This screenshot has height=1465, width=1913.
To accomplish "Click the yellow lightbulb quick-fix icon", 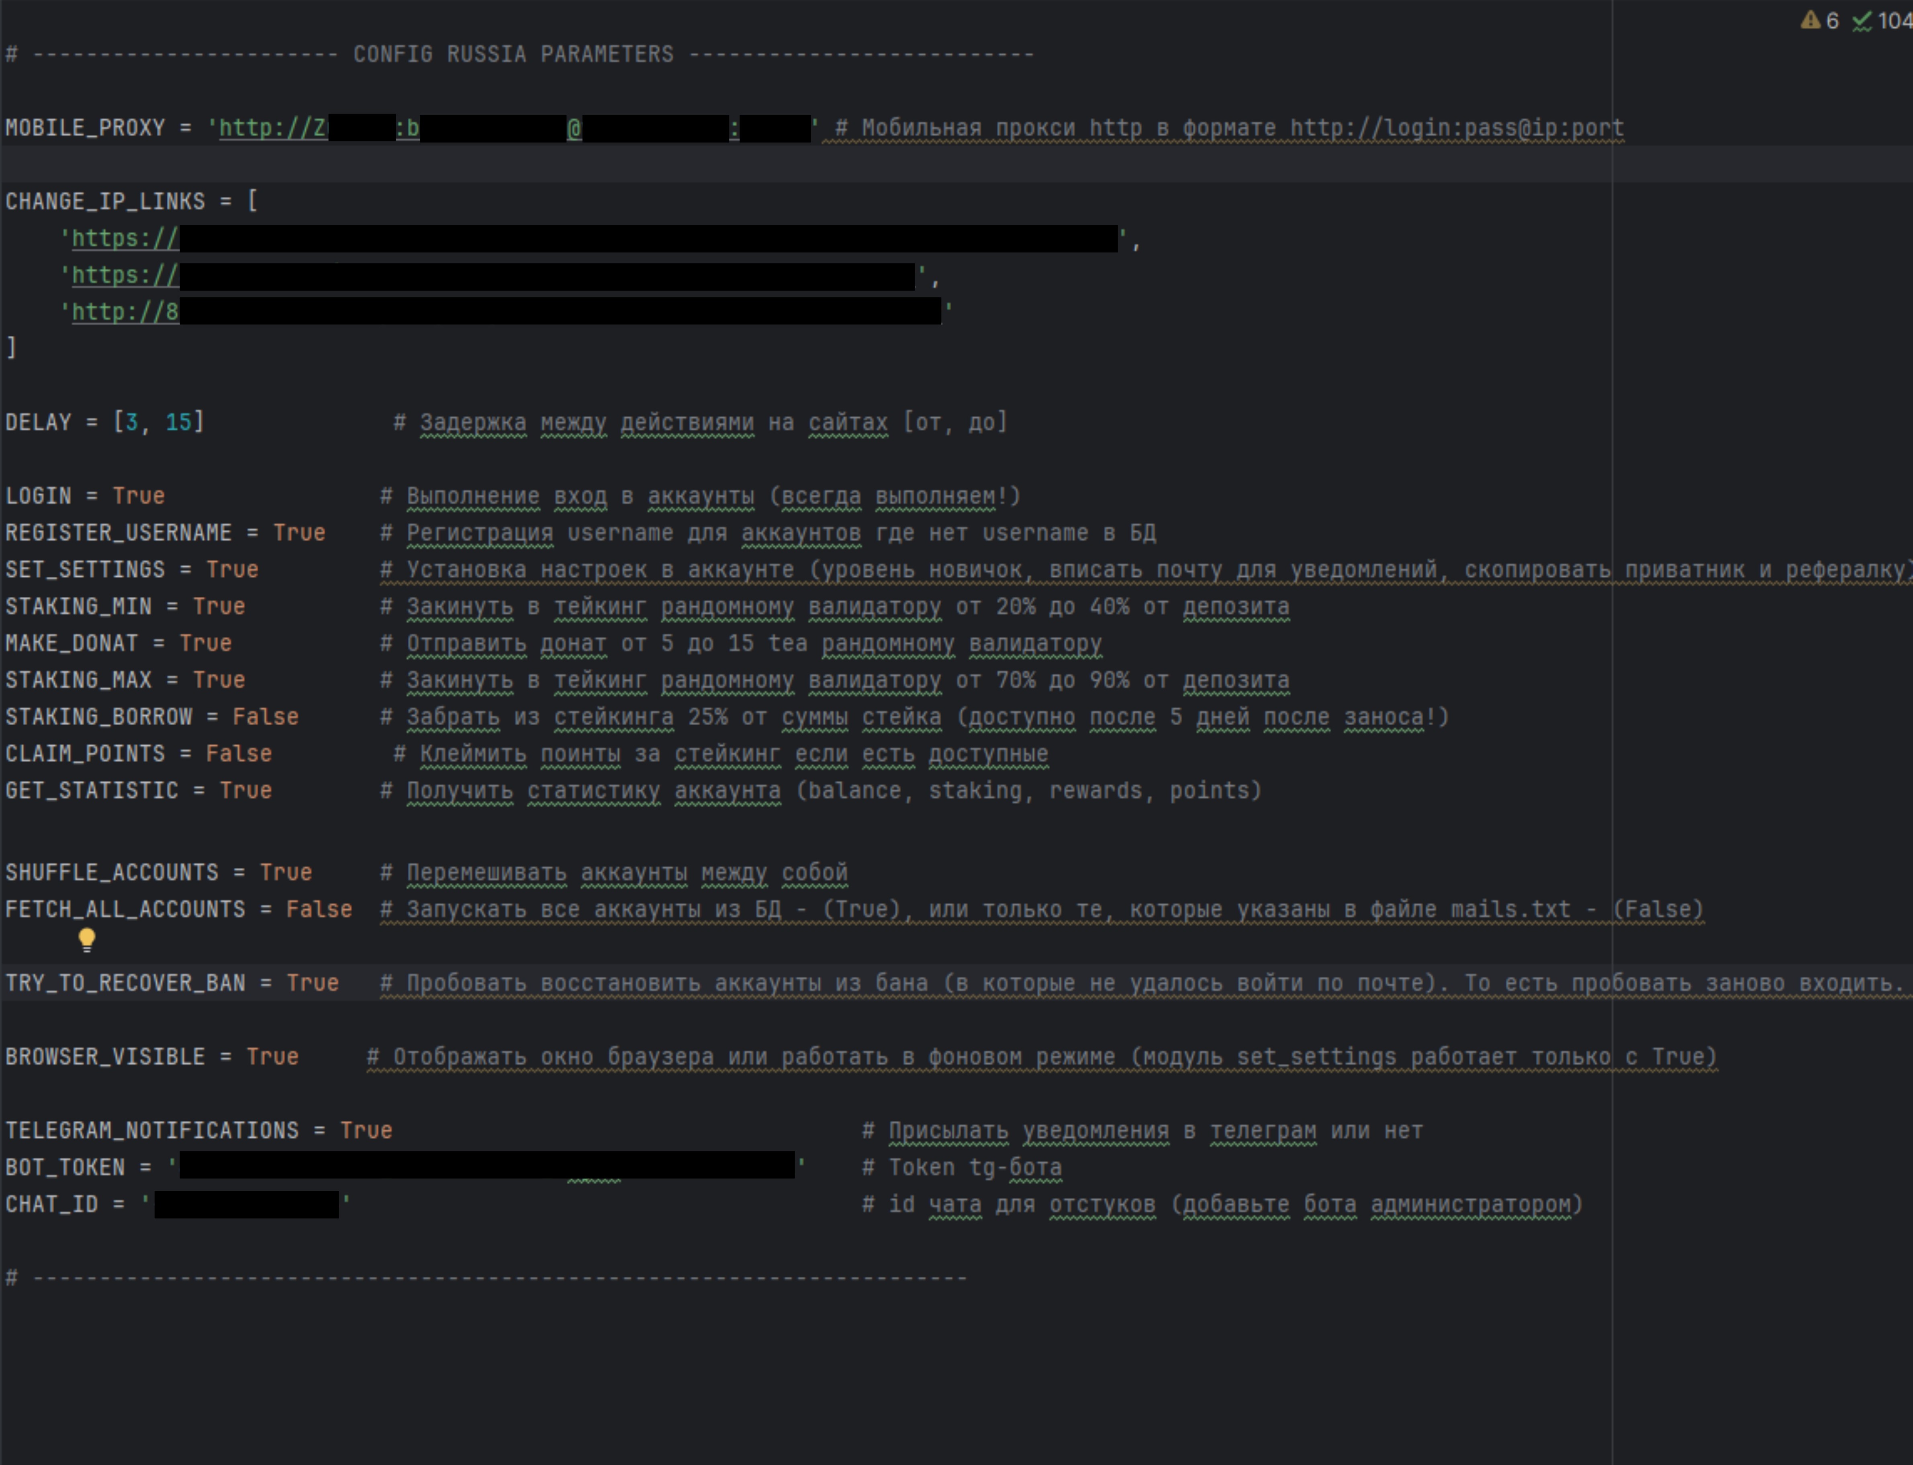I will (86, 940).
